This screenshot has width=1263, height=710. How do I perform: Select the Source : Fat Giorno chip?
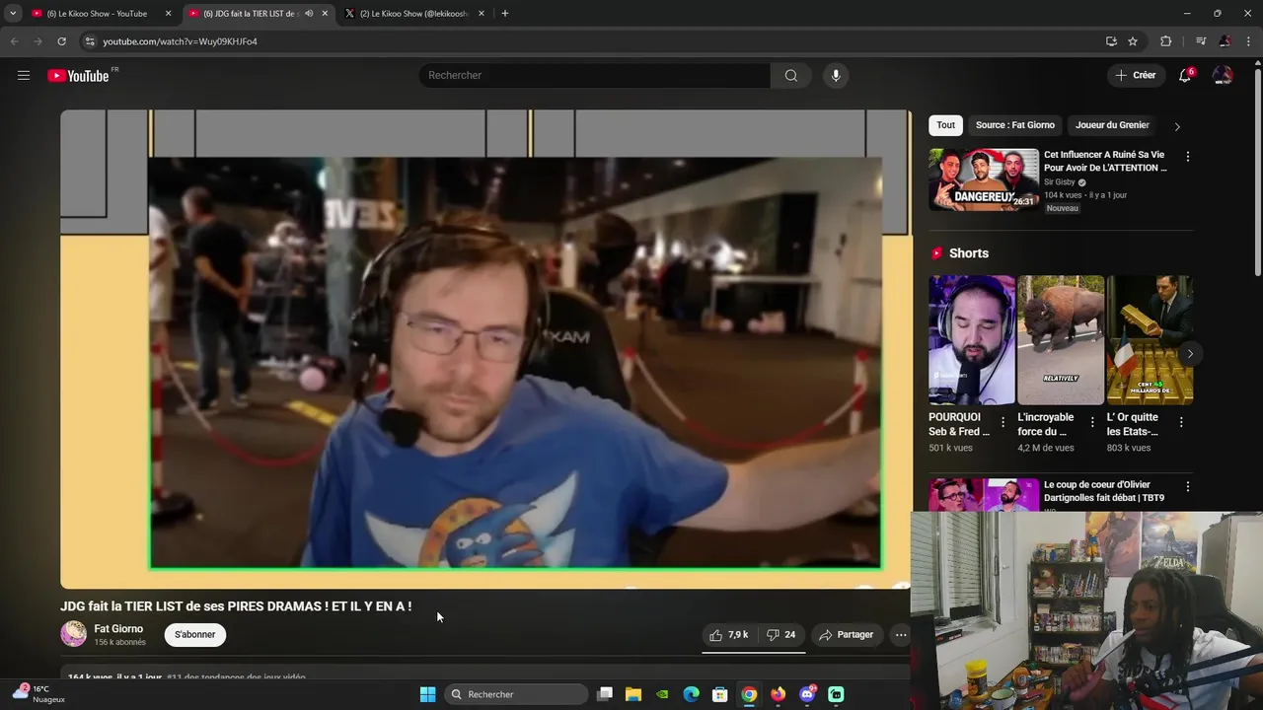pos(1015,125)
